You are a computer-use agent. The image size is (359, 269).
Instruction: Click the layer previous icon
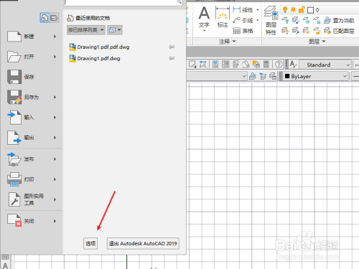(x=263, y=76)
